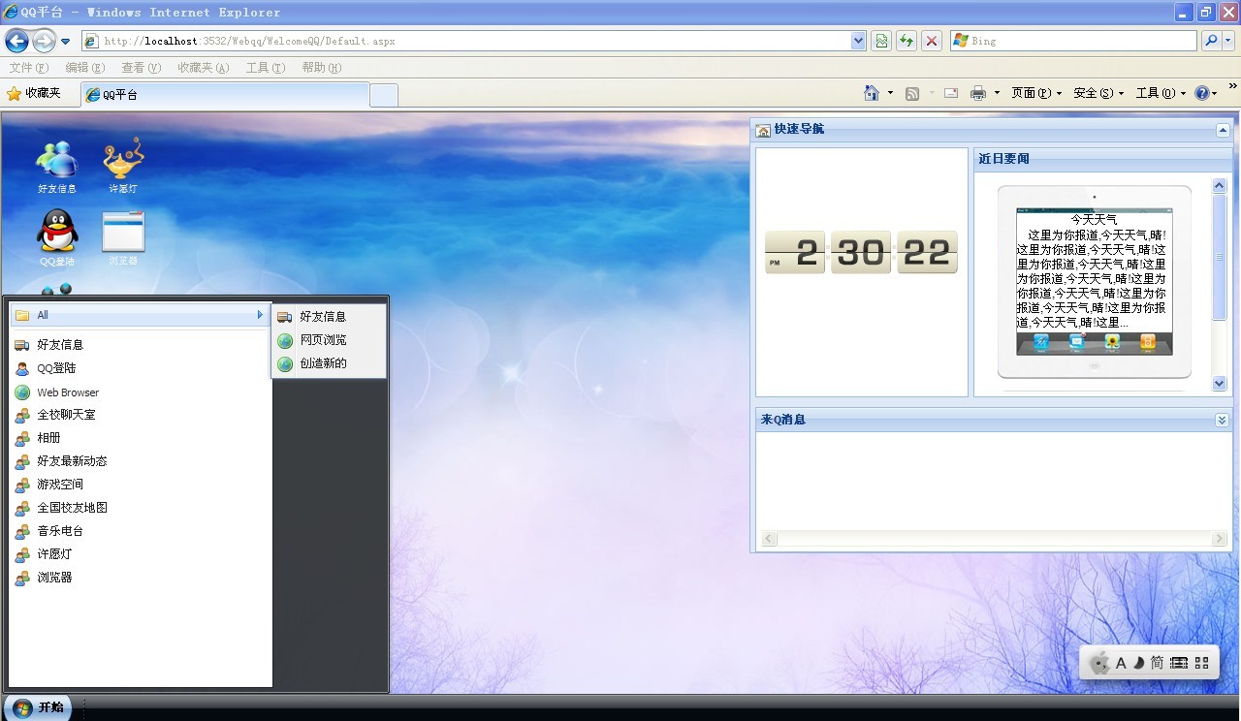Image resolution: width=1241 pixels, height=721 pixels.
Task: Click the A letter mode in input bar
Action: (x=1121, y=663)
